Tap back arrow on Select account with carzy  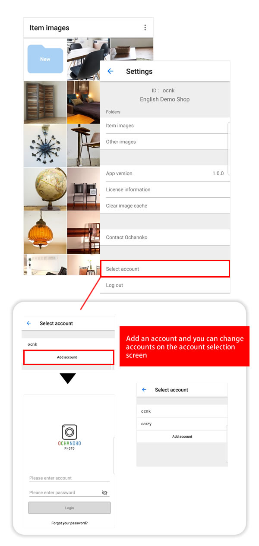click(x=144, y=389)
